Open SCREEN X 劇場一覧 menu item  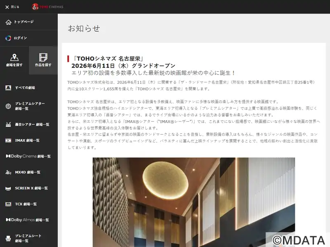pos(31,188)
